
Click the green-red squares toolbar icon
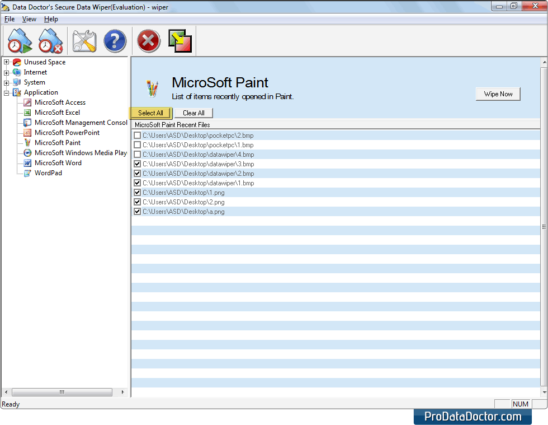pyautogui.click(x=180, y=41)
